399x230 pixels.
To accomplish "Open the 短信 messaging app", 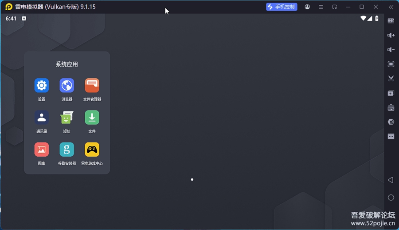I will tap(66, 118).
